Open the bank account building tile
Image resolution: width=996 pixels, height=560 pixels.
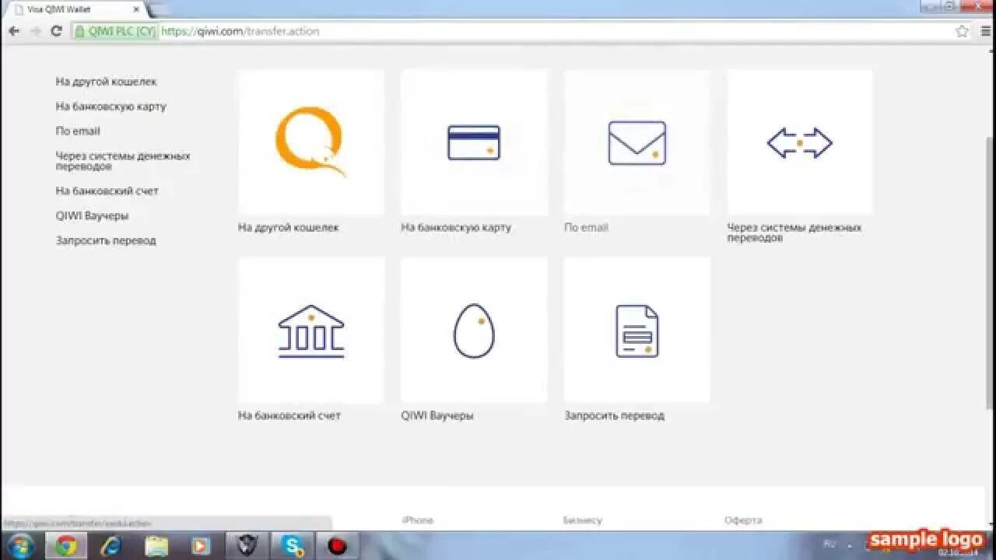coord(310,331)
